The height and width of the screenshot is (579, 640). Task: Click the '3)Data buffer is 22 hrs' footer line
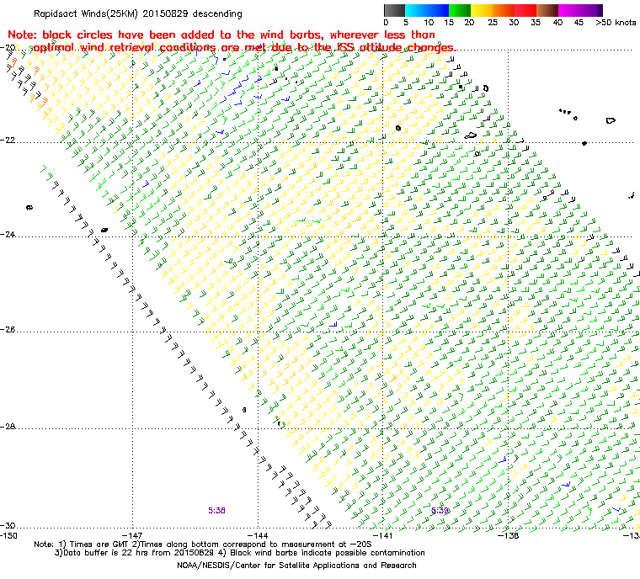point(240,553)
